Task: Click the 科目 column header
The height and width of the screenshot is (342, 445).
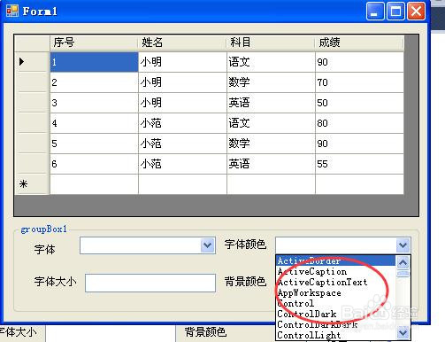Action: [271, 43]
